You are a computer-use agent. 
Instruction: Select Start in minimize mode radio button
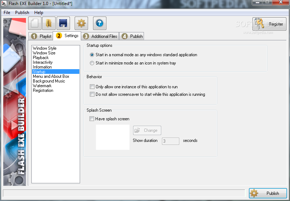tap(92, 63)
